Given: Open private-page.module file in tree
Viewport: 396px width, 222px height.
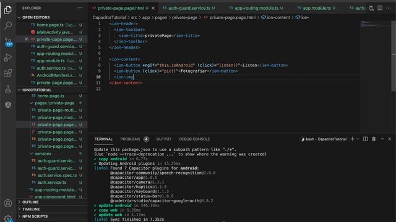Looking at the screenshot, I should (x=52, y=117).
